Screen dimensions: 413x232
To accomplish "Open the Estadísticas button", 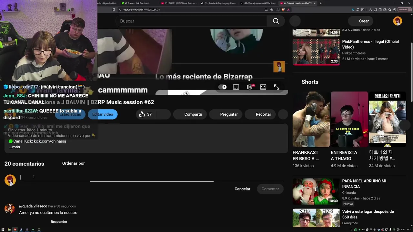I will point(70,114).
